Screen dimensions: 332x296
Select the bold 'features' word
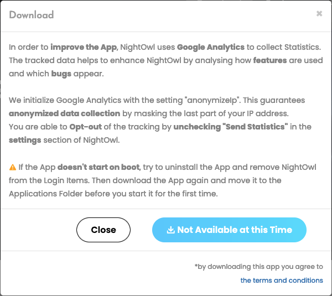point(270,60)
